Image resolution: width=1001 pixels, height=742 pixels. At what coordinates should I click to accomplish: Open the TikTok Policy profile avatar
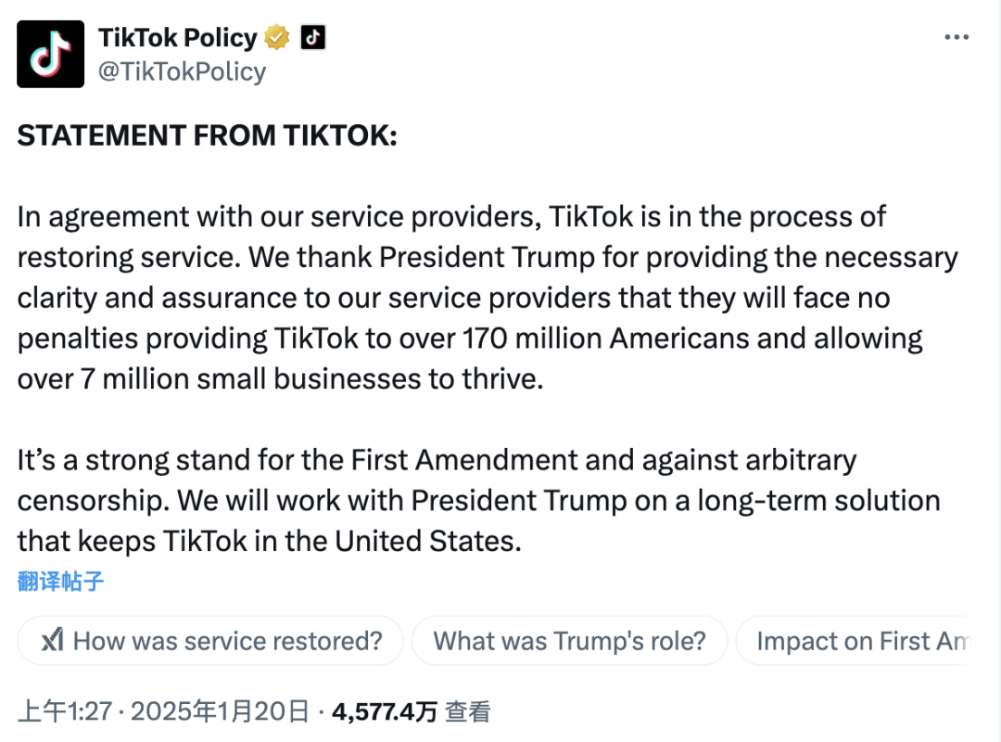coord(50,55)
